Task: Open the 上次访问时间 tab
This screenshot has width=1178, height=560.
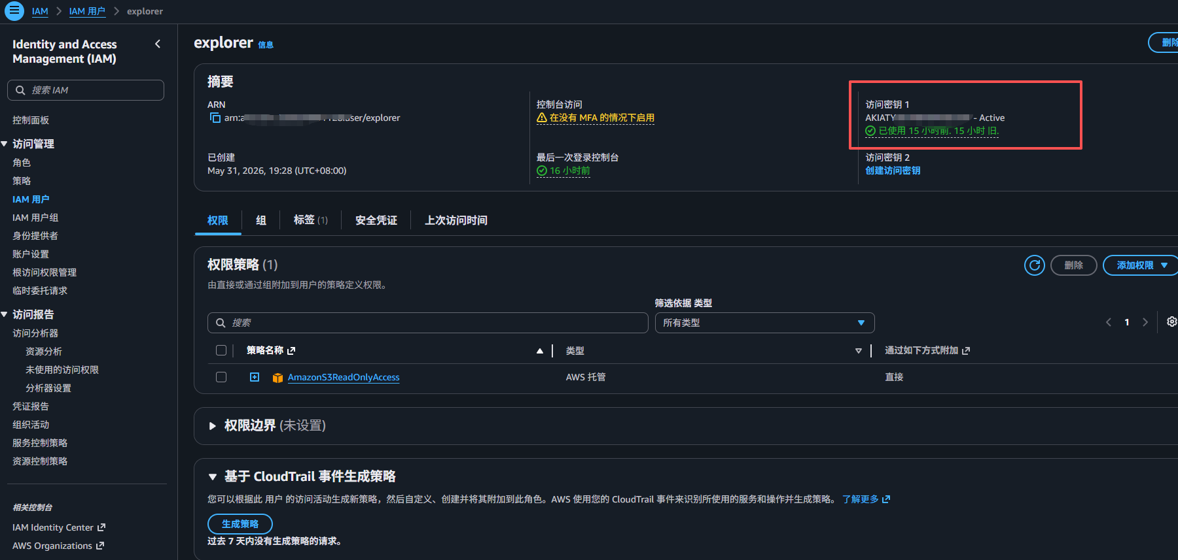Action: pyautogui.click(x=456, y=220)
